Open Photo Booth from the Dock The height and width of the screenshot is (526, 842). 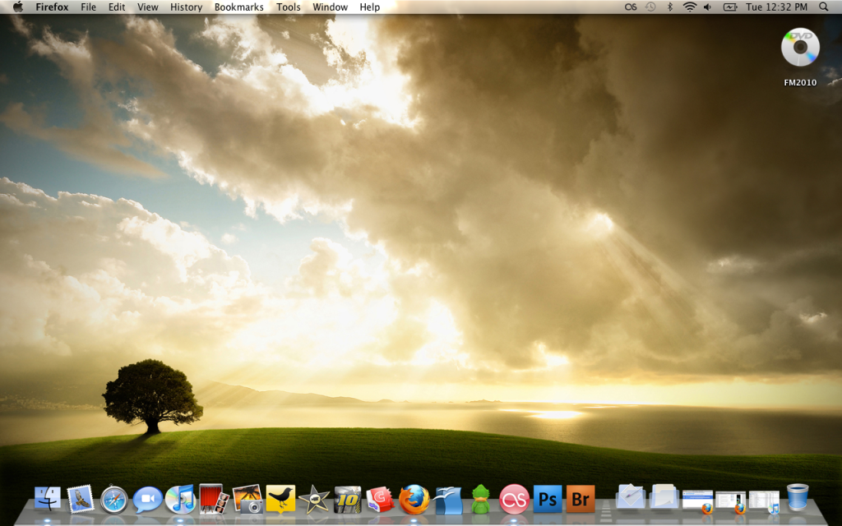tap(213, 499)
